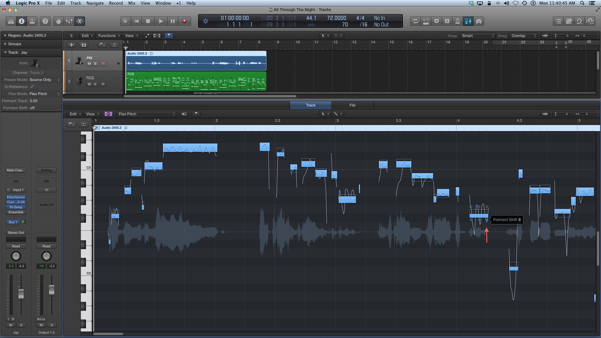Open the Media Browser button

click(x=590, y=21)
